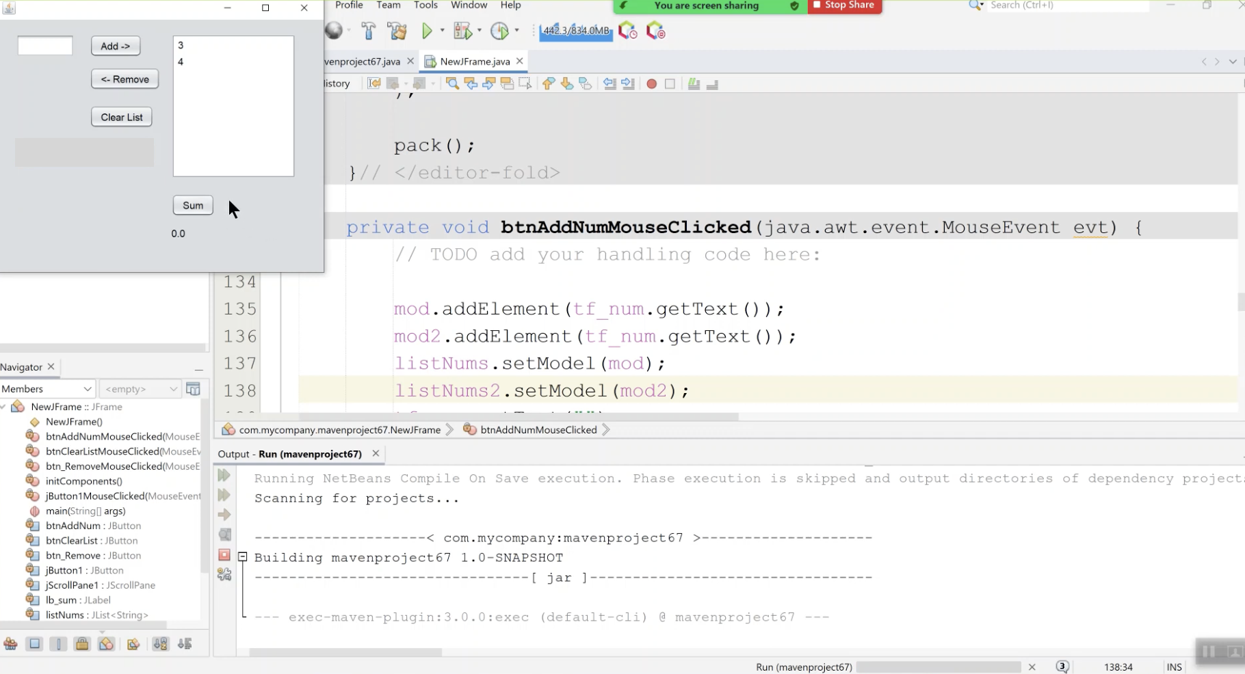
Task: Click the number input field in the app window
Action: pyautogui.click(x=45, y=46)
